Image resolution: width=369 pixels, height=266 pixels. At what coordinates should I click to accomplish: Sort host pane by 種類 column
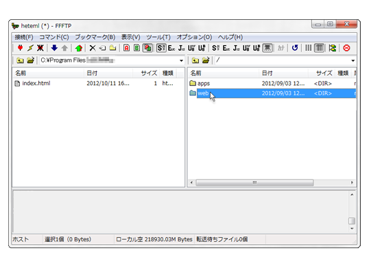click(x=343, y=73)
